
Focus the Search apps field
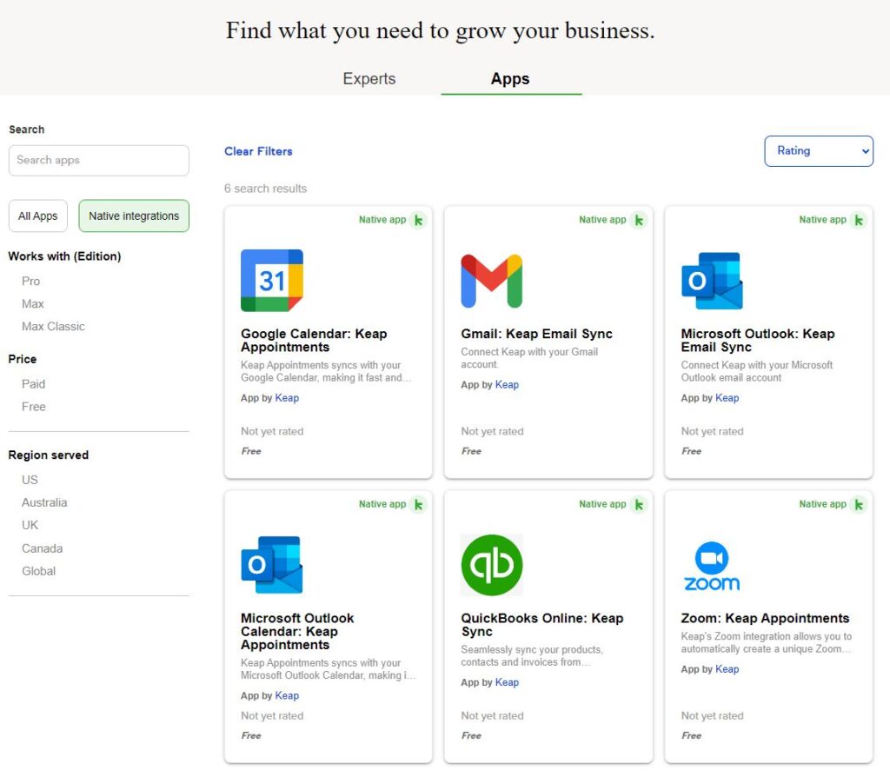click(x=99, y=161)
